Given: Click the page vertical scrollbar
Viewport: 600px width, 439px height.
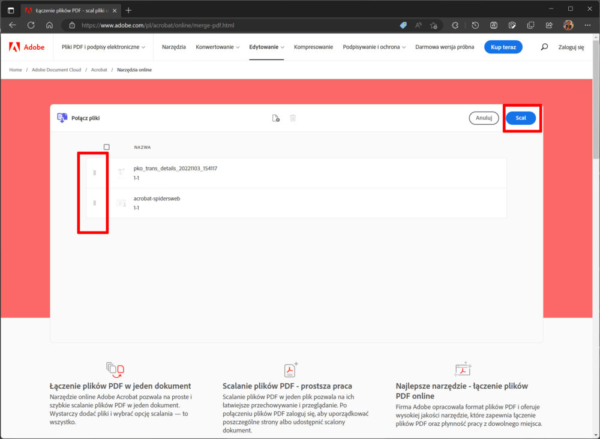Looking at the screenshot, I should click(596, 100).
